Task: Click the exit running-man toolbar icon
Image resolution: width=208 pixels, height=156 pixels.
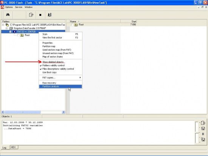Action: 50,15
